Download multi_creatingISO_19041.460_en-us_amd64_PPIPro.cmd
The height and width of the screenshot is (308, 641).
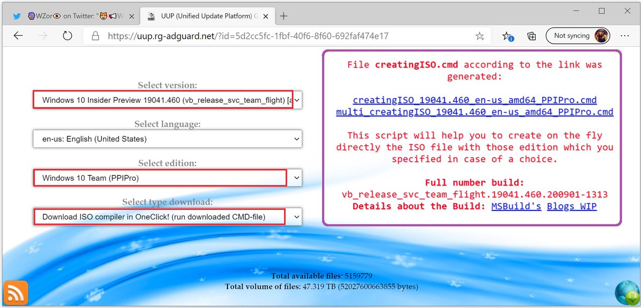pos(474,112)
